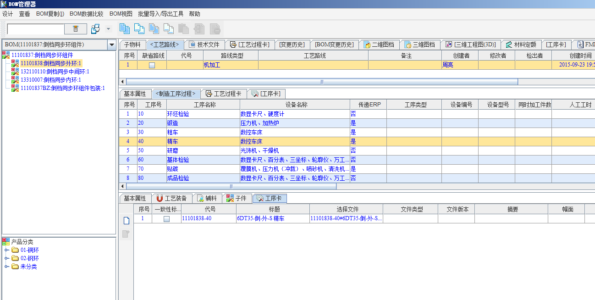Switch to the 材料定额 tab
This screenshot has width=595, height=300.
pyautogui.click(x=520, y=45)
